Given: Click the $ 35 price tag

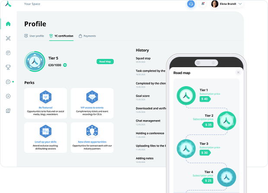Looking at the screenshot, I should [208, 125].
